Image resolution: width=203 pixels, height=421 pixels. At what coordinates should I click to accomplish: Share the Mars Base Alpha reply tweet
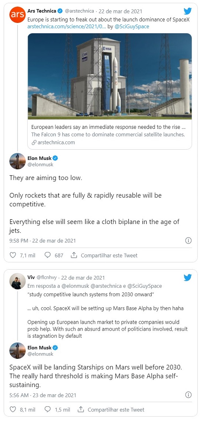pyautogui.click(x=111, y=410)
